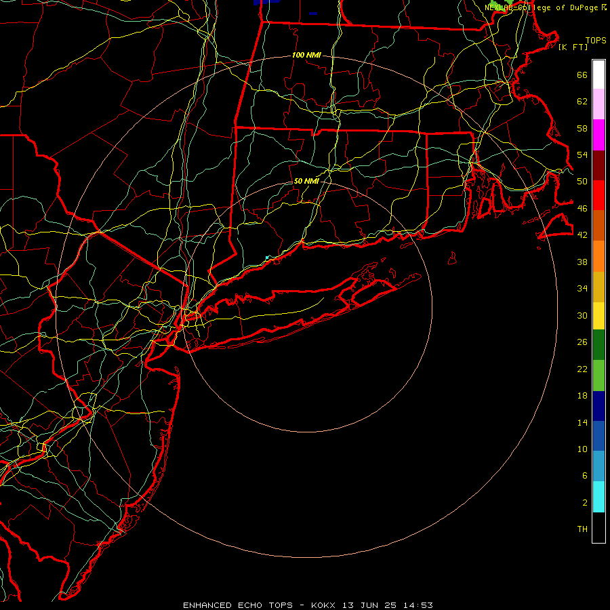Choose the burnt orange legend band below the bright red band

coord(598,226)
